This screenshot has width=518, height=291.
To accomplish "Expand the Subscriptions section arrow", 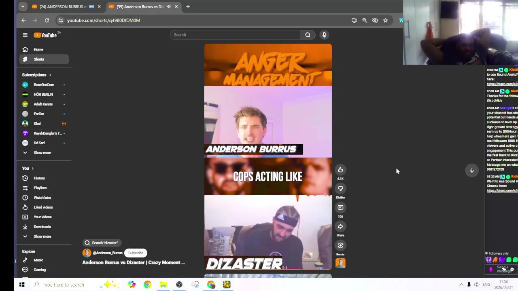I will [50, 75].
